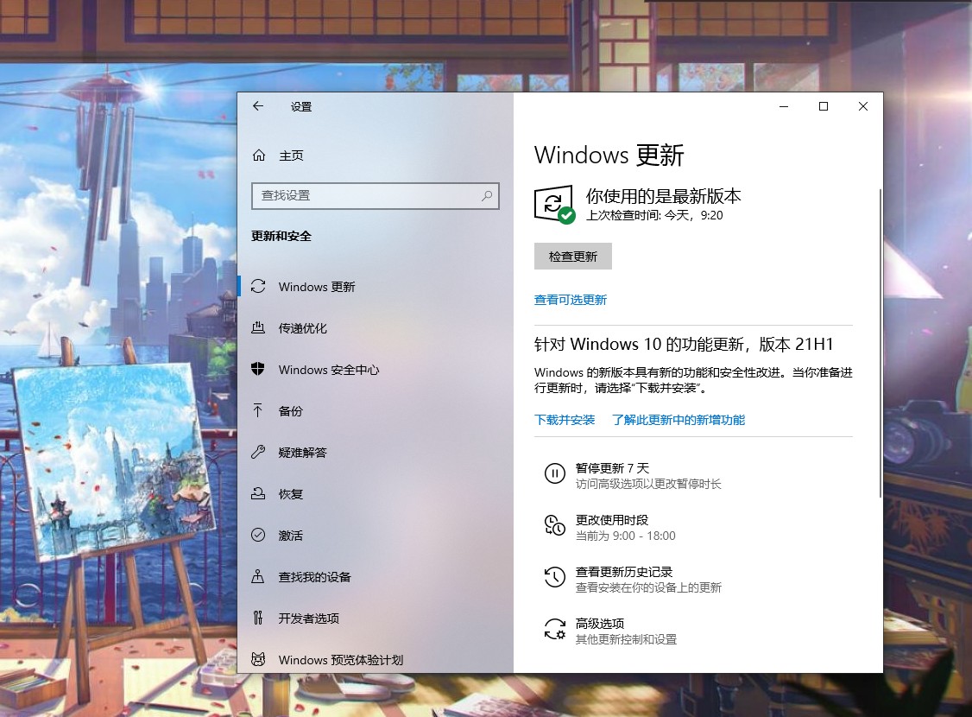The width and height of the screenshot is (972, 717).
Task: Click the shield icon for Windows 安全中心
Action: coord(258,369)
